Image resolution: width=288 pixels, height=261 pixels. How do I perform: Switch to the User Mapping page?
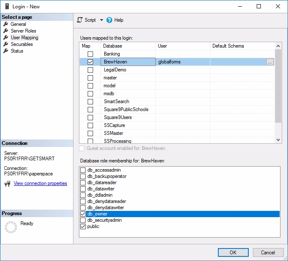click(24, 38)
